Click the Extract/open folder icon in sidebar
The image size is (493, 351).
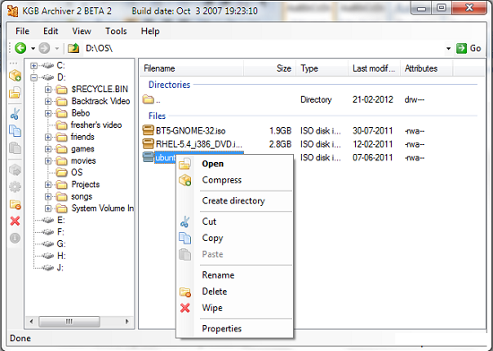click(14, 92)
